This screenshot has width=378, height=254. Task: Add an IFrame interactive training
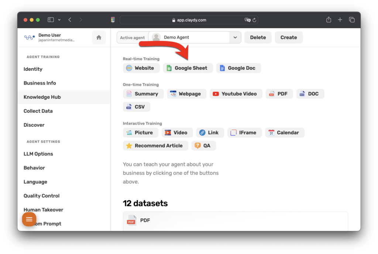[x=244, y=133]
